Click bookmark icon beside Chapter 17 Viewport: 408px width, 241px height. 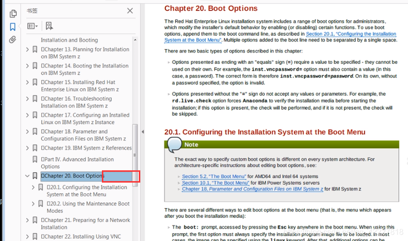[x=35, y=115]
